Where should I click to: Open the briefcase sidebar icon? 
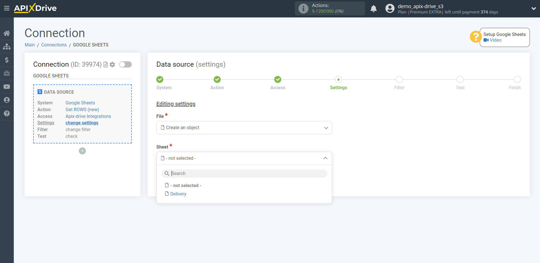click(x=7, y=73)
